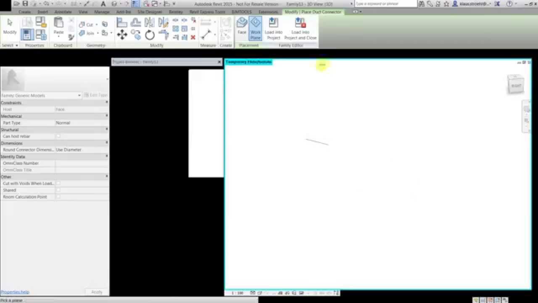The image size is (538, 303).
Task: Open the Annotate ribbon tab
Action: click(x=63, y=12)
